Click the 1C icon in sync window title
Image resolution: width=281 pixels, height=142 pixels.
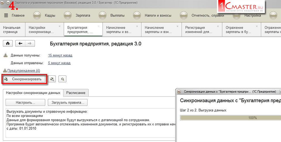(x=179, y=91)
